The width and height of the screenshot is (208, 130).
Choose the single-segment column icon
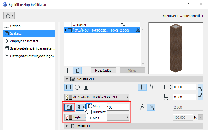click(68, 71)
